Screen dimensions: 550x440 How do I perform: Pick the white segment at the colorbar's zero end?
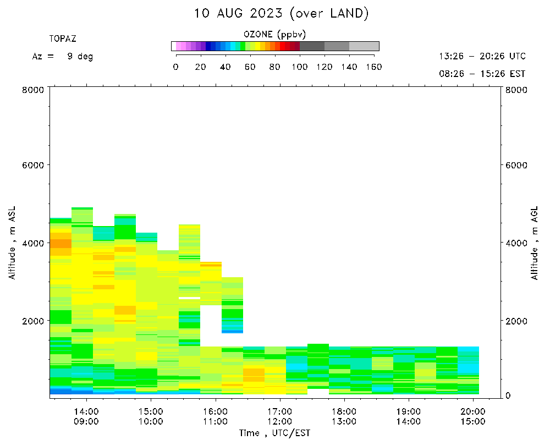point(174,46)
